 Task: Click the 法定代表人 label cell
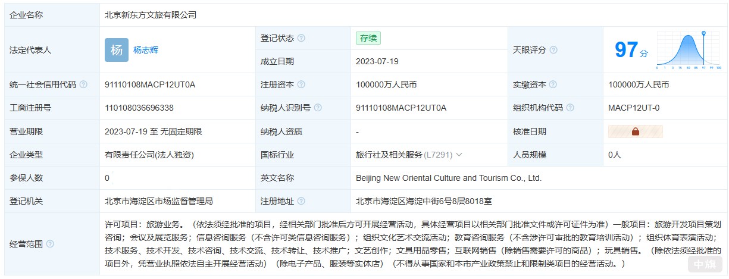pos(52,50)
